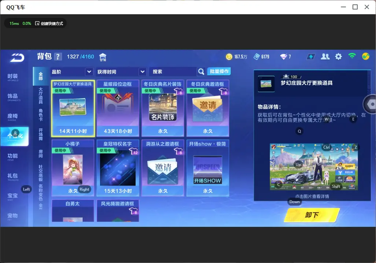Select the 梦幻庄园大厅更换道具 item card

pos(73,108)
